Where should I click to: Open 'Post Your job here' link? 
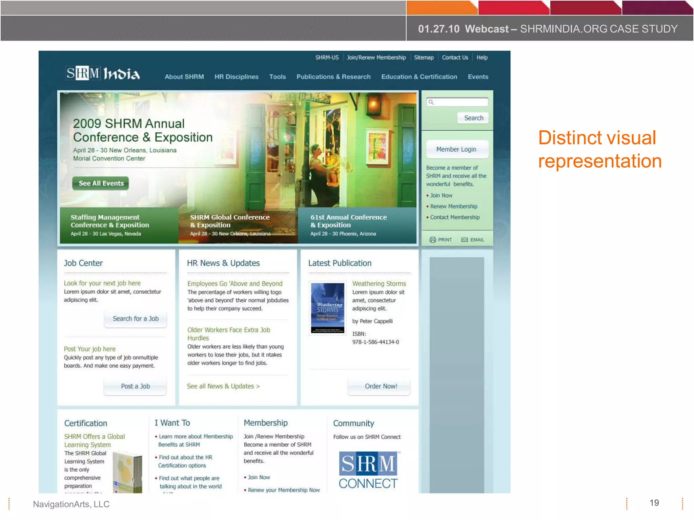coord(90,349)
